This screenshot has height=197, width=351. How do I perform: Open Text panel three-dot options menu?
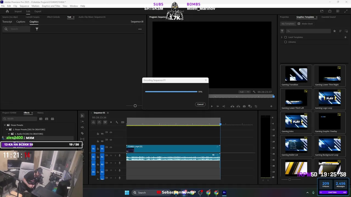(x=140, y=29)
